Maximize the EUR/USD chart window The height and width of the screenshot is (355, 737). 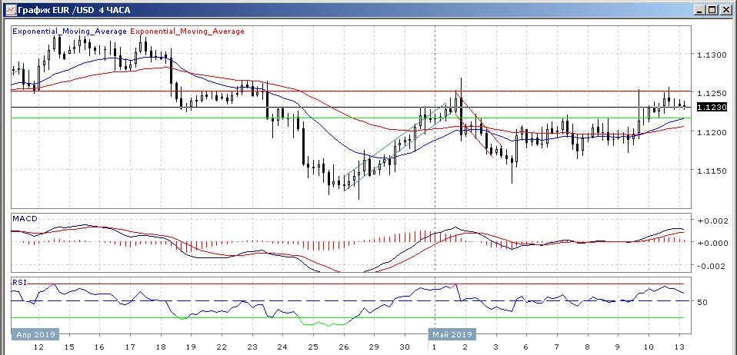tap(712, 10)
